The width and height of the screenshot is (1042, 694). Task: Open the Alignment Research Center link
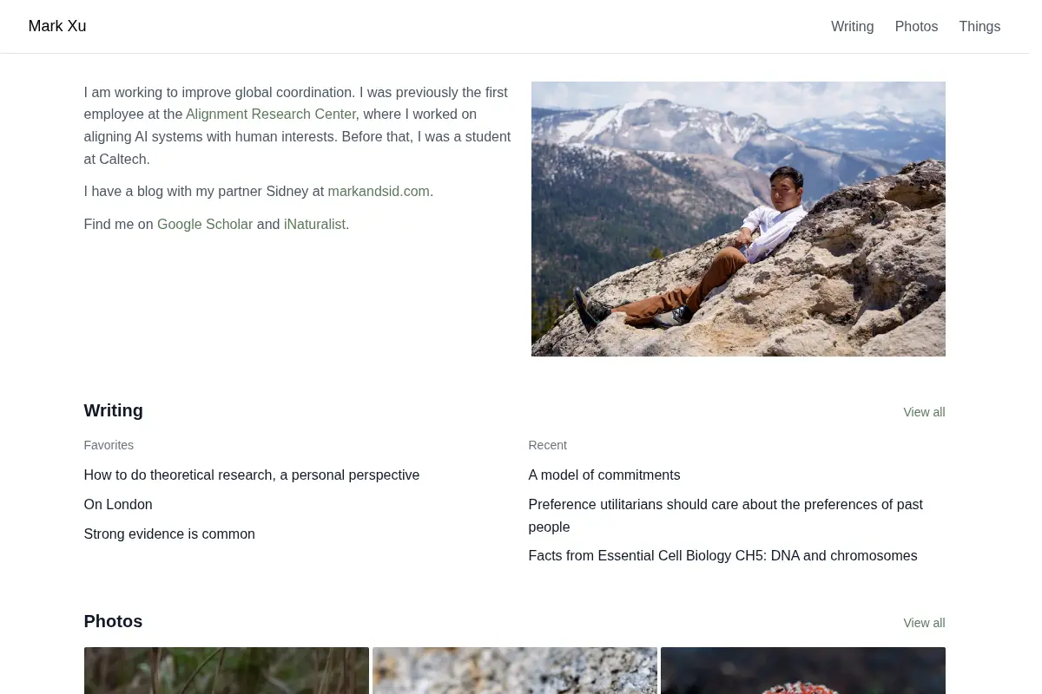pyautogui.click(x=271, y=114)
